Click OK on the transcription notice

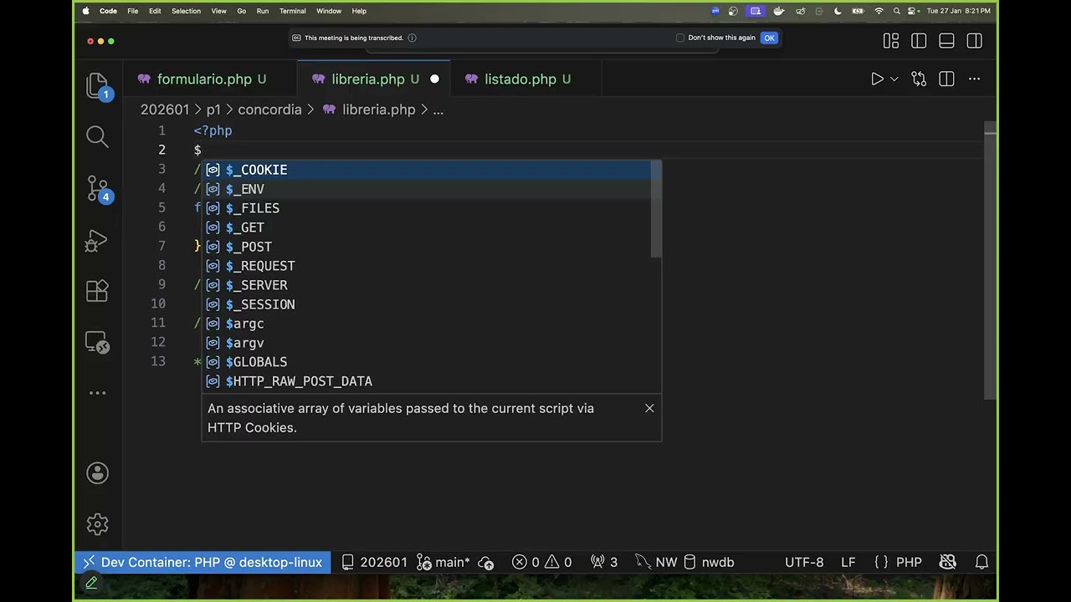click(769, 38)
